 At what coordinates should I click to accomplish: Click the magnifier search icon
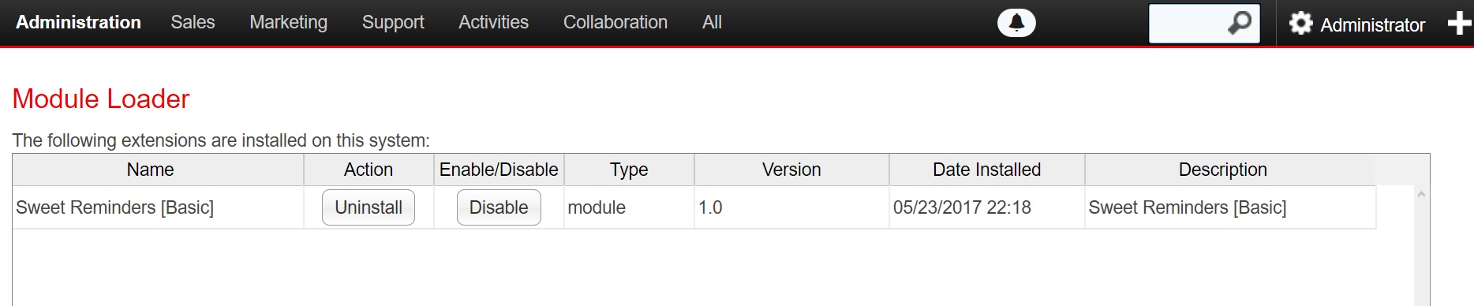click(x=1240, y=23)
